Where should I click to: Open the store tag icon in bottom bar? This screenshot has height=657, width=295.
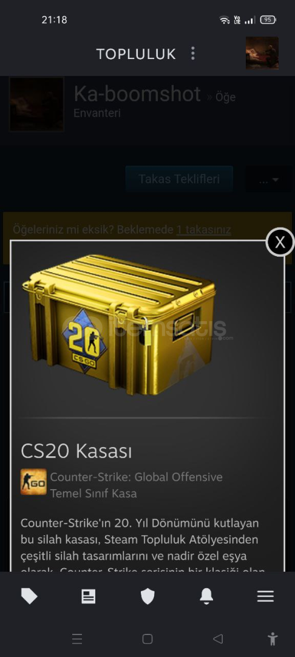coord(29,596)
